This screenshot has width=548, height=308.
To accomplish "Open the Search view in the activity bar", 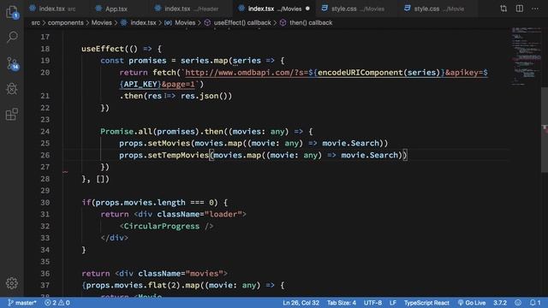I will (12, 36).
